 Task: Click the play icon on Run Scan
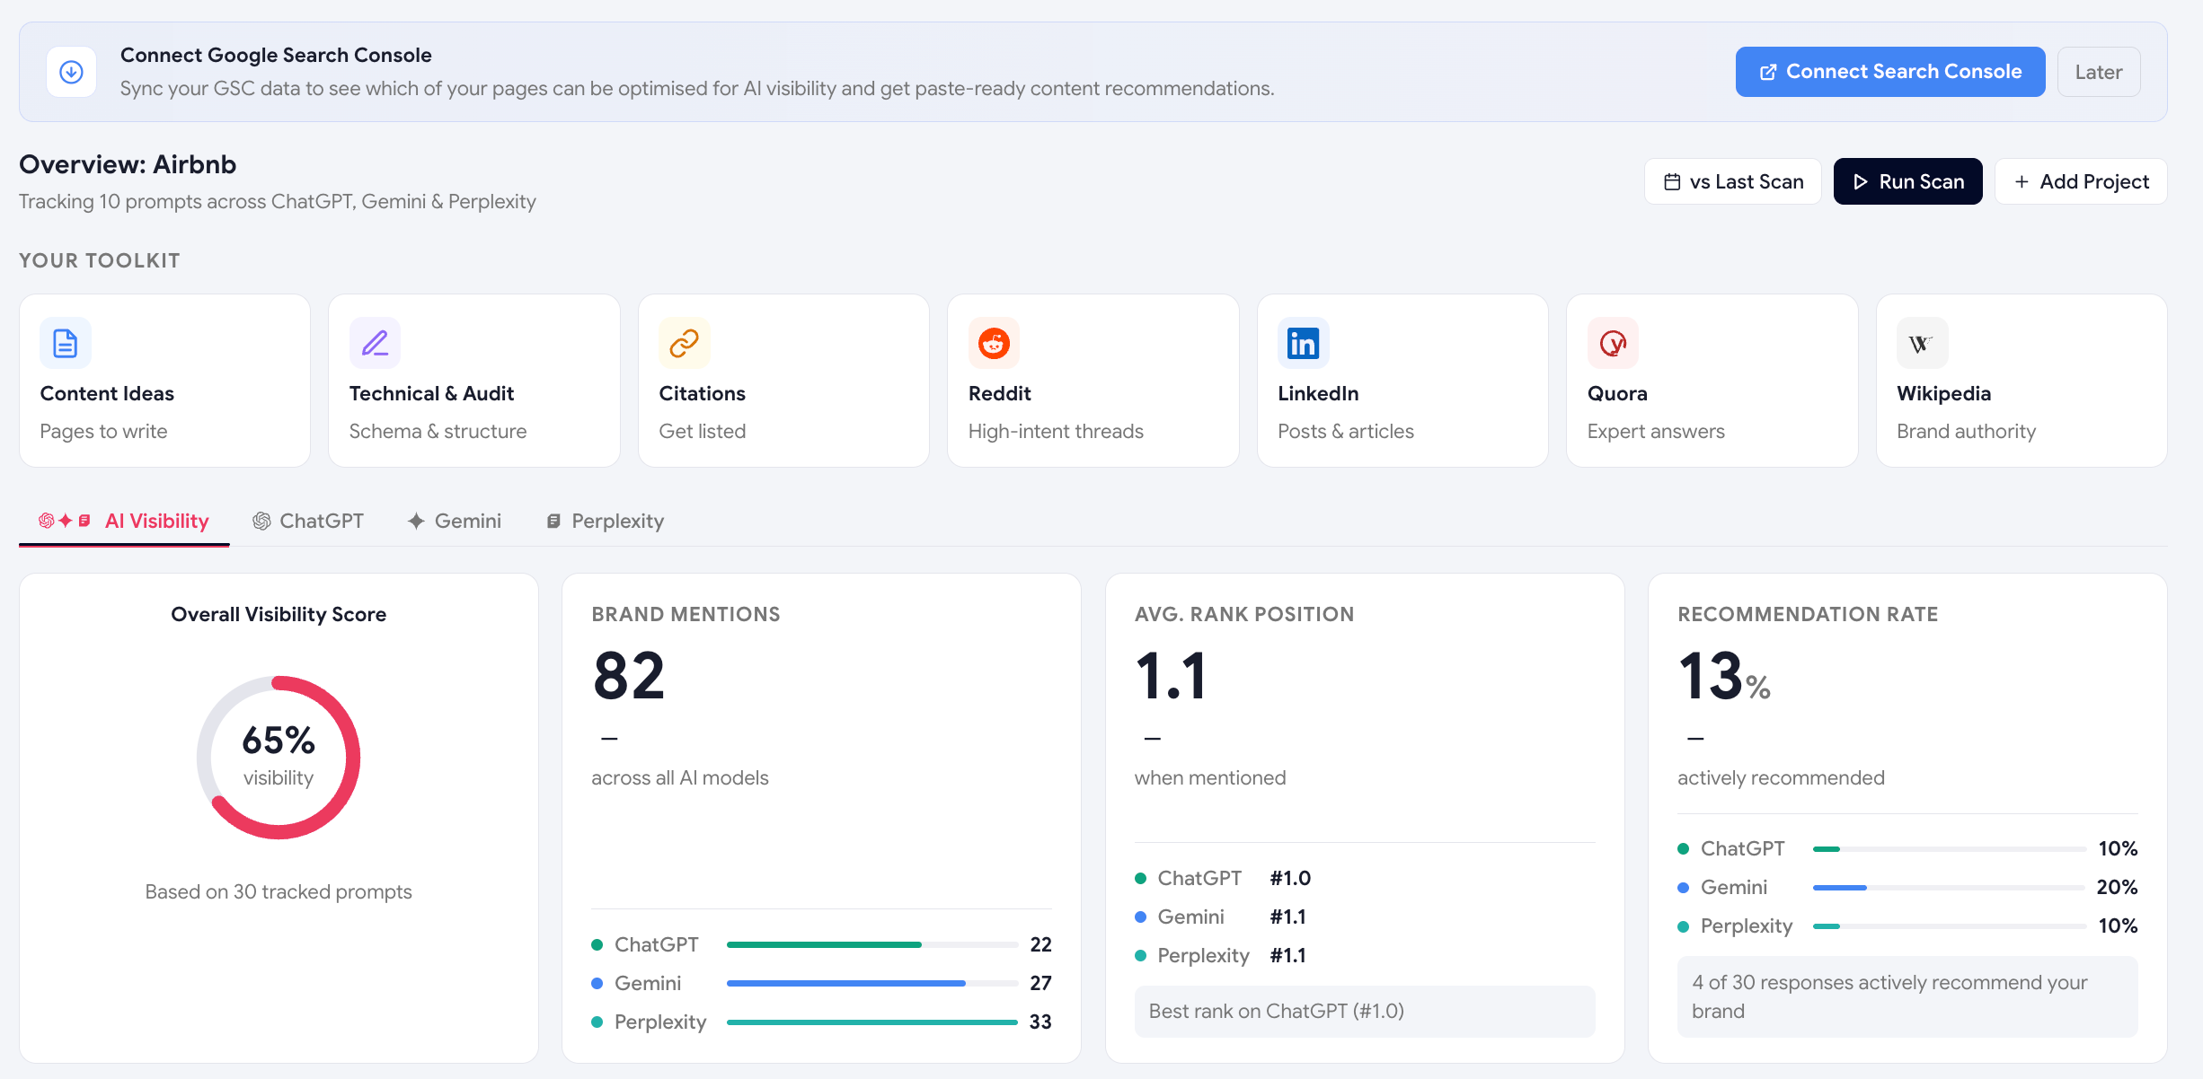(1861, 182)
